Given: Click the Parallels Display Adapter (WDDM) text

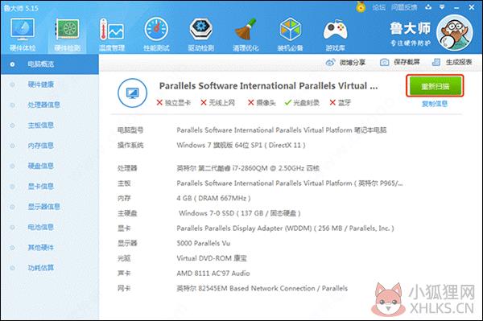Looking at the screenshot, I should pos(285,228).
